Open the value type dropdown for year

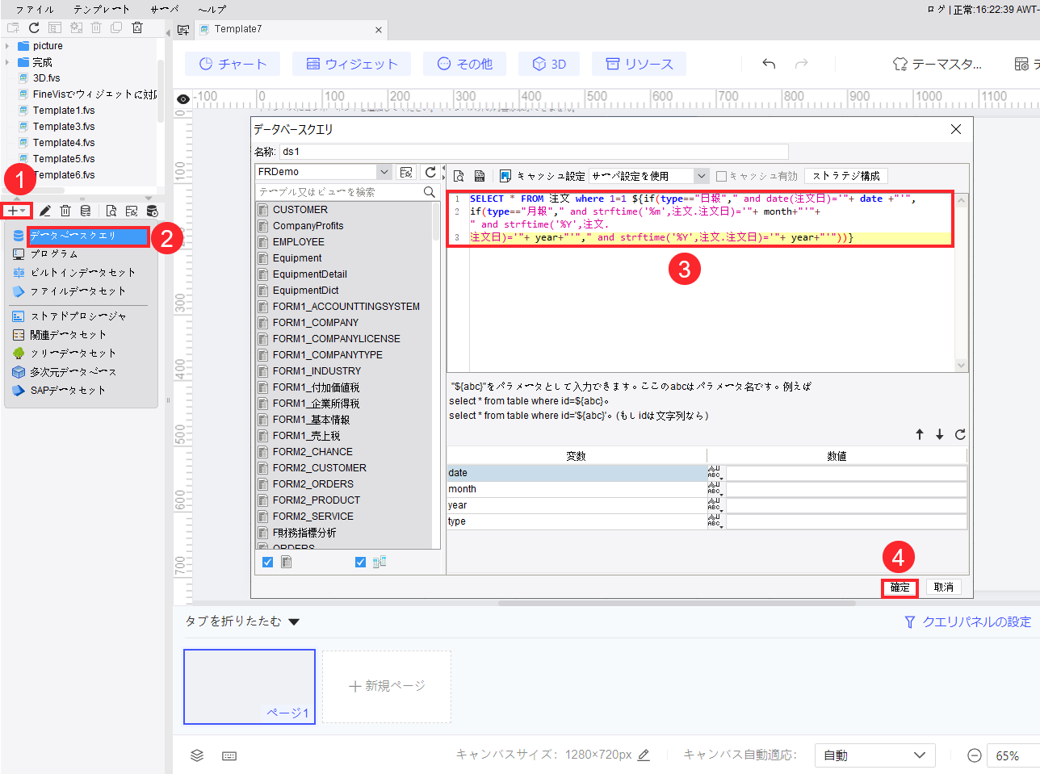pyautogui.click(x=715, y=505)
